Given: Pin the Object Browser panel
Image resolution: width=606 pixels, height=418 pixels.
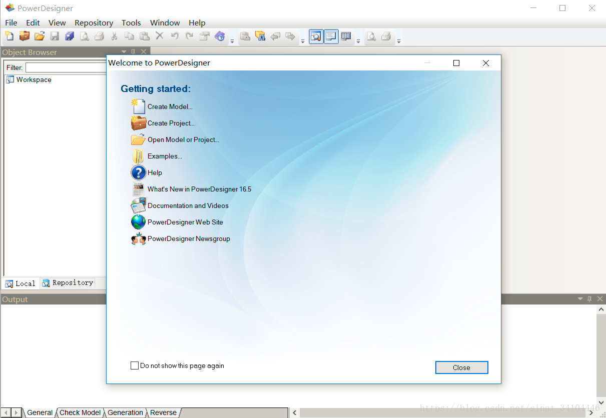Looking at the screenshot, I should (x=133, y=51).
